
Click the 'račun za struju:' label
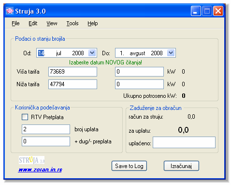(x=146, y=117)
